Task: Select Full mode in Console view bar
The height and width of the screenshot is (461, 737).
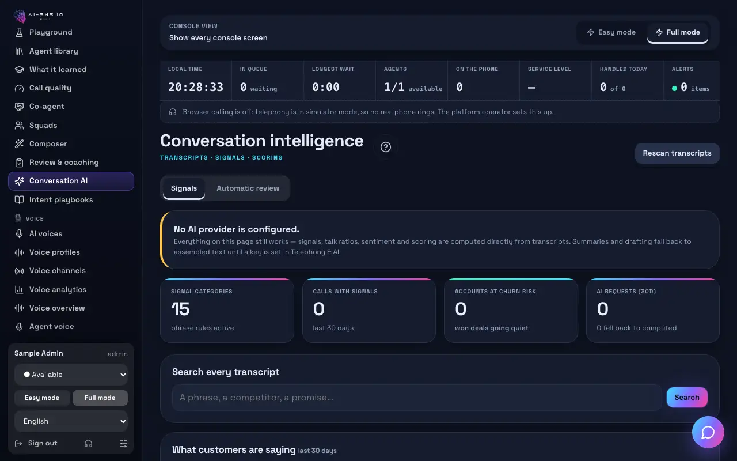Action: (678, 32)
